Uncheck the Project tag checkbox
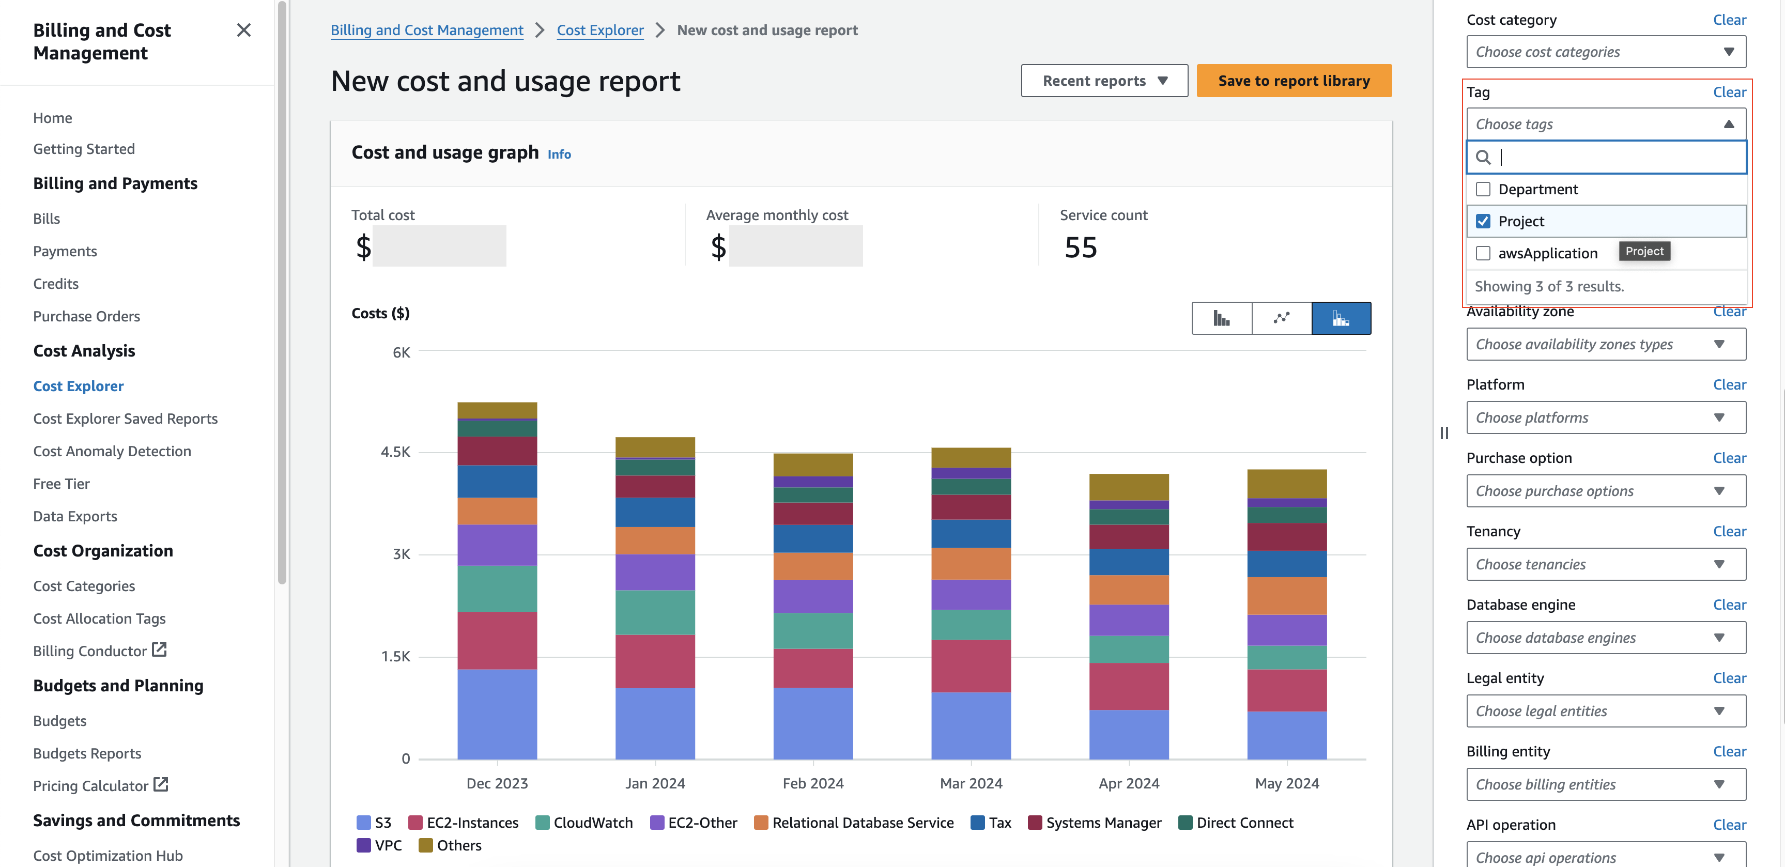The image size is (1785, 867). coord(1483,221)
